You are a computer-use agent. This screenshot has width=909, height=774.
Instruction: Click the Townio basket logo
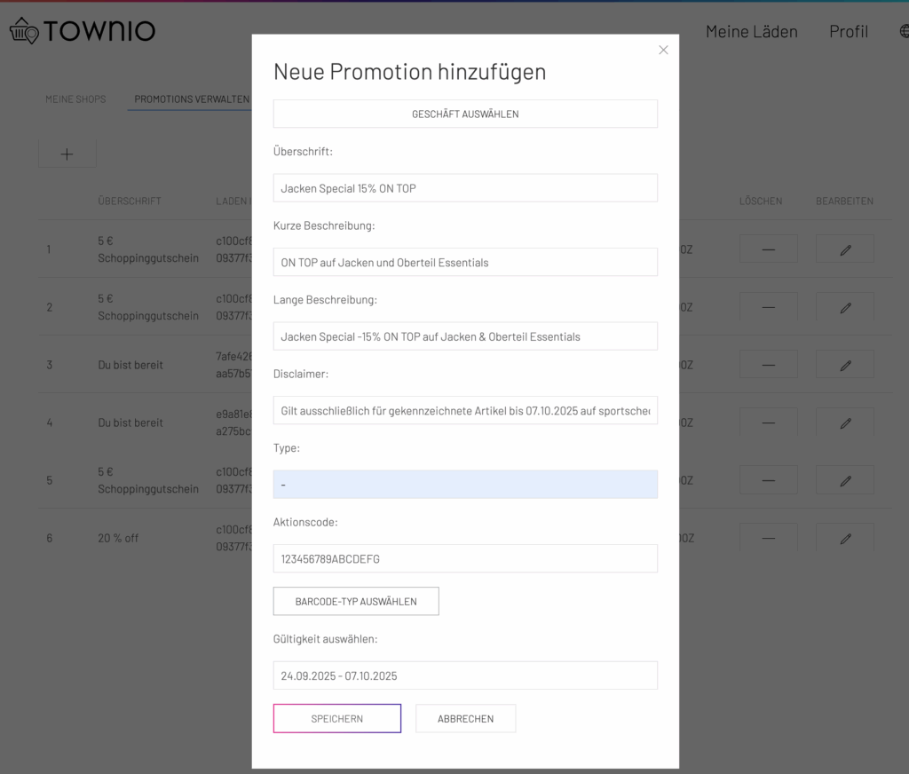24,31
